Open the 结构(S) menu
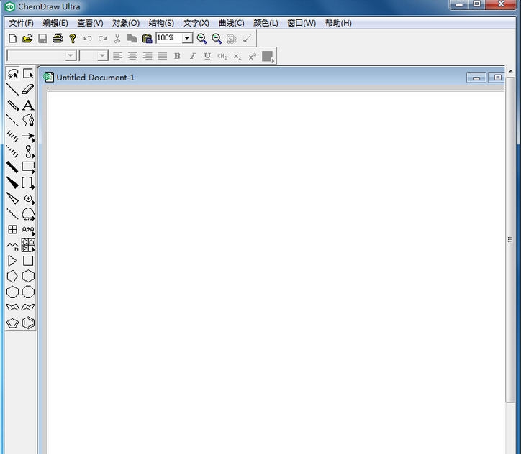This screenshot has height=454, width=521. (x=161, y=23)
